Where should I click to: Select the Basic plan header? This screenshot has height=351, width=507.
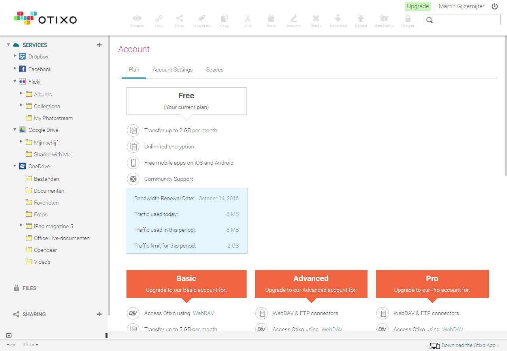(187, 284)
